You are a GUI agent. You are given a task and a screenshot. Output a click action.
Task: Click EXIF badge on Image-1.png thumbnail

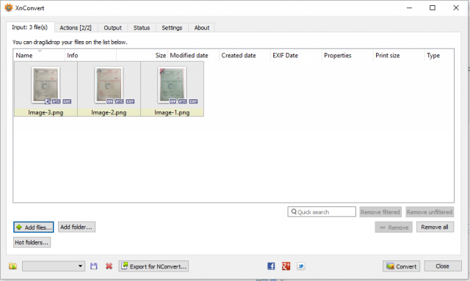(x=193, y=101)
